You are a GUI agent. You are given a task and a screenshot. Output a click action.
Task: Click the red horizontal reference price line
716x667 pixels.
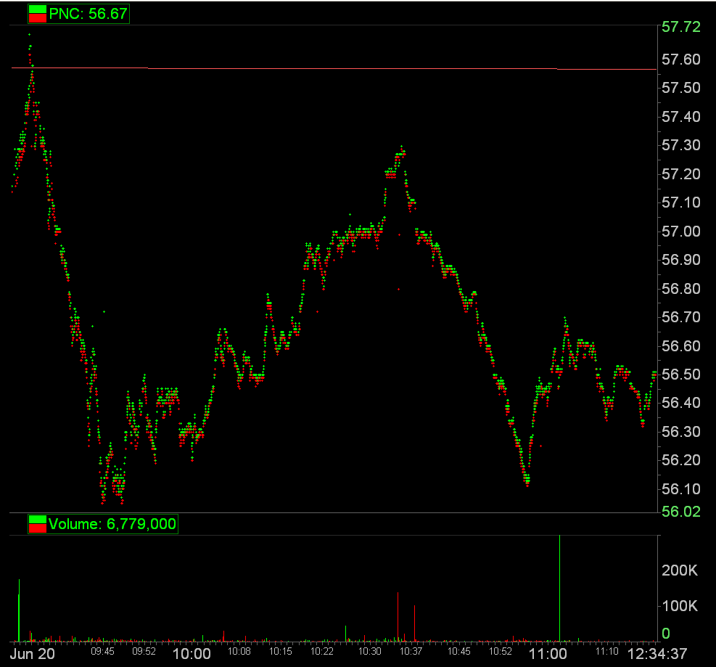click(334, 68)
